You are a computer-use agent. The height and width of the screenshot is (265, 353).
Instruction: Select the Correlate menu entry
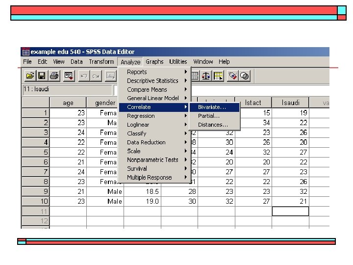coord(154,107)
